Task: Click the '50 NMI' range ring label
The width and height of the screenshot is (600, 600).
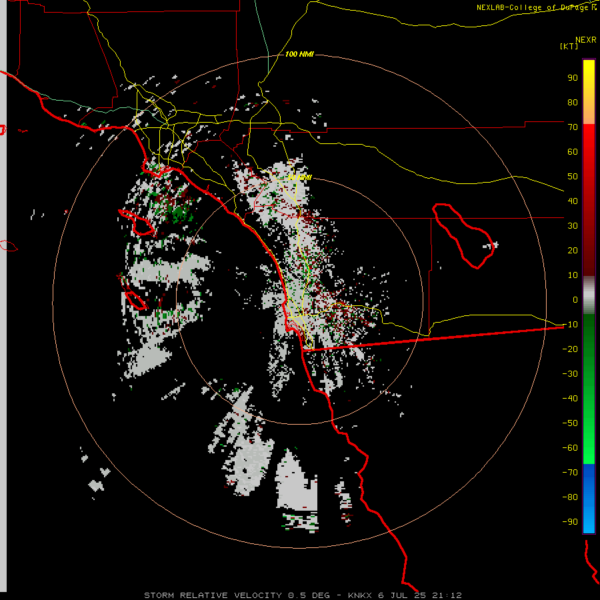Action: click(299, 177)
